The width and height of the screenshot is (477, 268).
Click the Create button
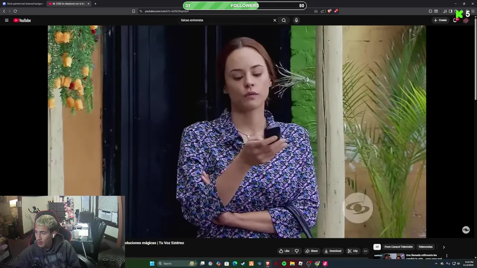click(x=440, y=20)
